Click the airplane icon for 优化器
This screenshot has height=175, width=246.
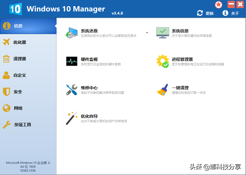[6, 42]
